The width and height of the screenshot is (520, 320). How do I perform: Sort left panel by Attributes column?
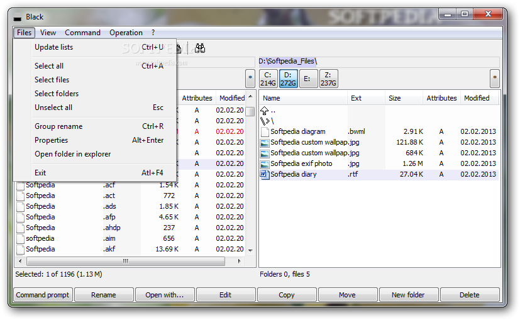197,98
